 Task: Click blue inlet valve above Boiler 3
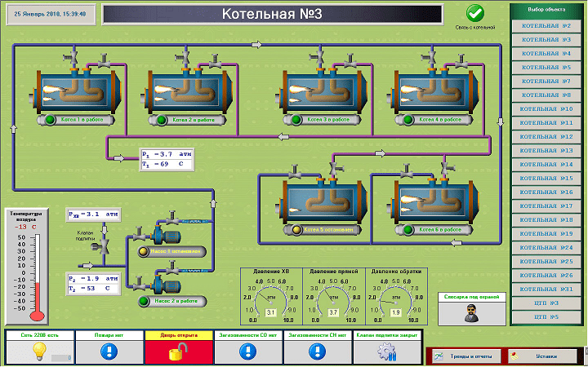[317, 58]
